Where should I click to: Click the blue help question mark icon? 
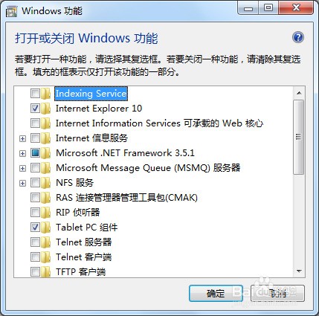[298, 37]
